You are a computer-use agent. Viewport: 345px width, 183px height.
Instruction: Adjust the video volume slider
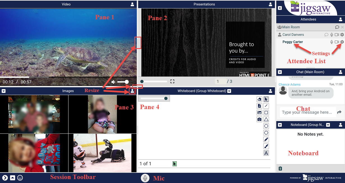(x=123, y=82)
